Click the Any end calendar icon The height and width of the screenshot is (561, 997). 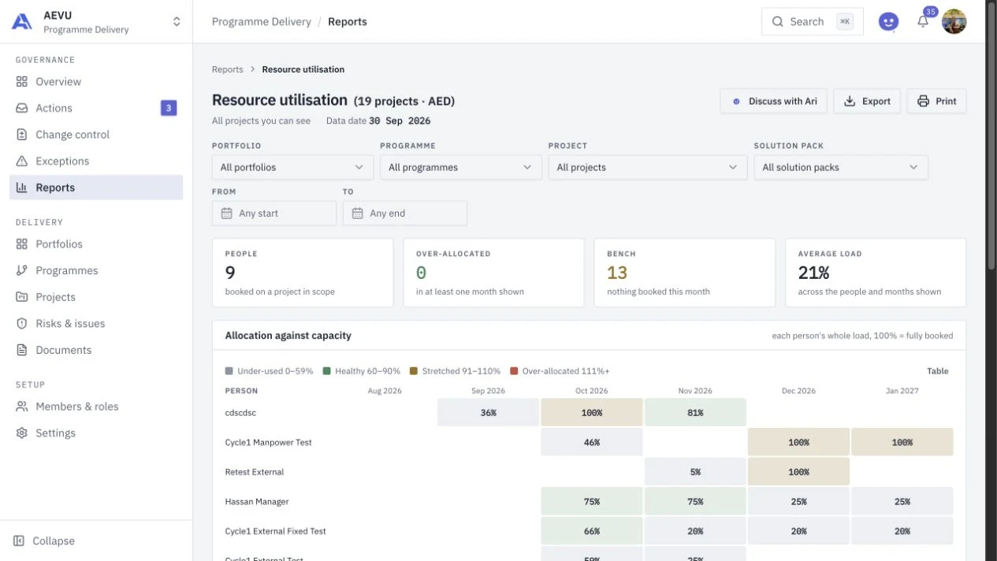click(358, 214)
